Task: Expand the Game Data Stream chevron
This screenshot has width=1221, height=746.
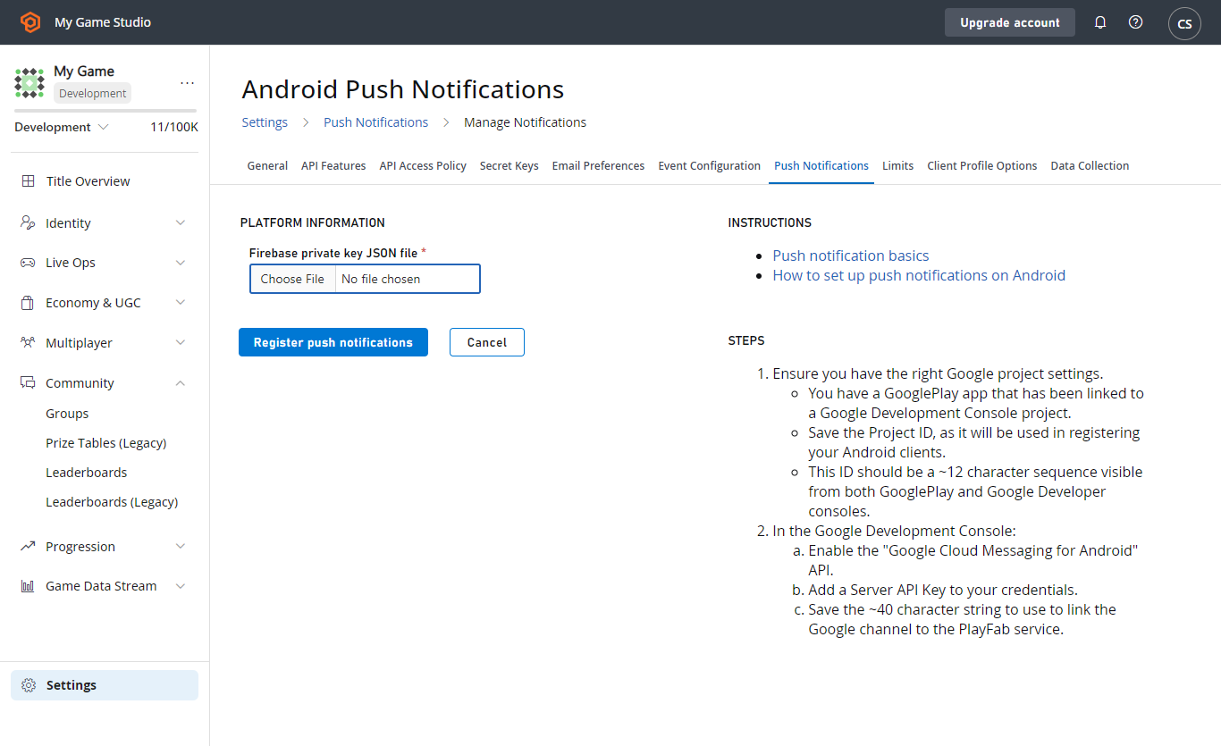Action: pyautogui.click(x=181, y=586)
